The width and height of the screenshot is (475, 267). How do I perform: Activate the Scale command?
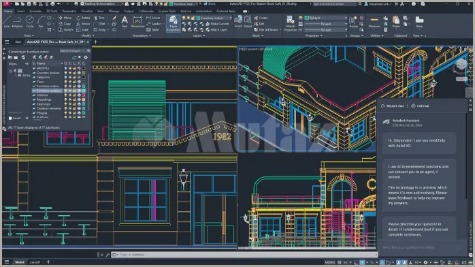pyautogui.click(x=82, y=30)
